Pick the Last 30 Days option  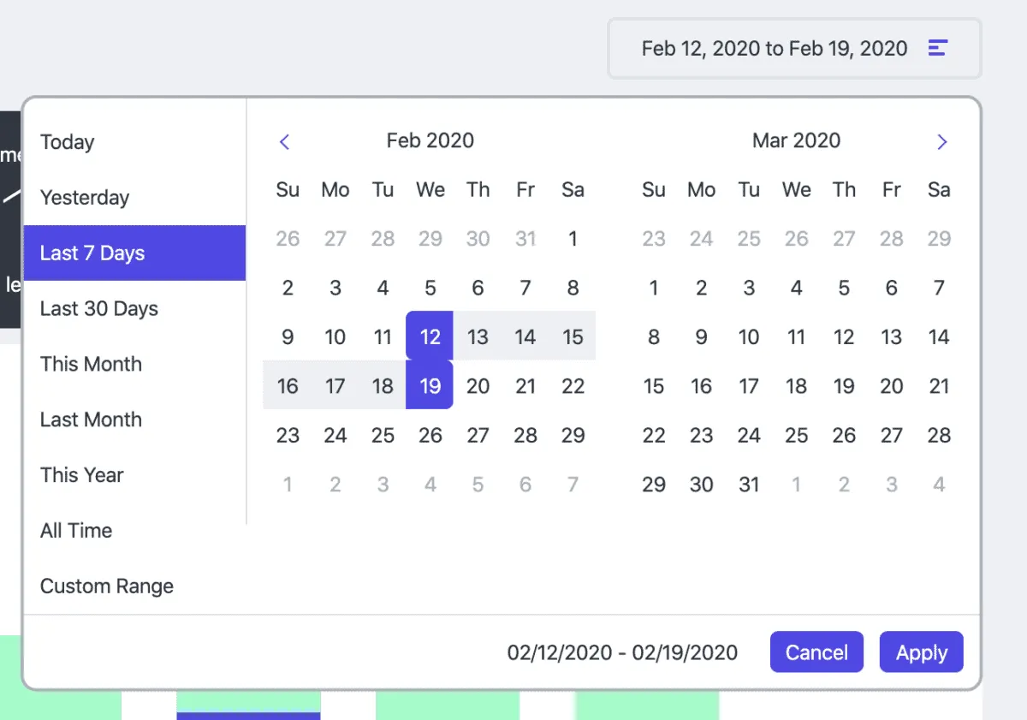pyautogui.click(x=99, y=309)
